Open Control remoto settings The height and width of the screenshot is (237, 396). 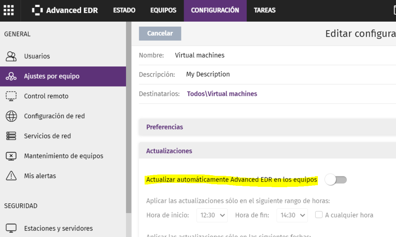(x=63, y=96)
